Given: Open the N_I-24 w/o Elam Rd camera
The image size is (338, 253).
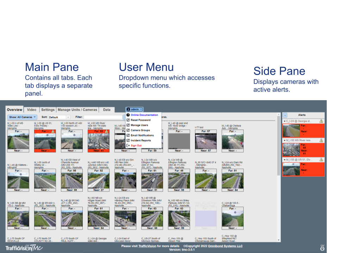Looking at the screenshot, I should 233,180.
